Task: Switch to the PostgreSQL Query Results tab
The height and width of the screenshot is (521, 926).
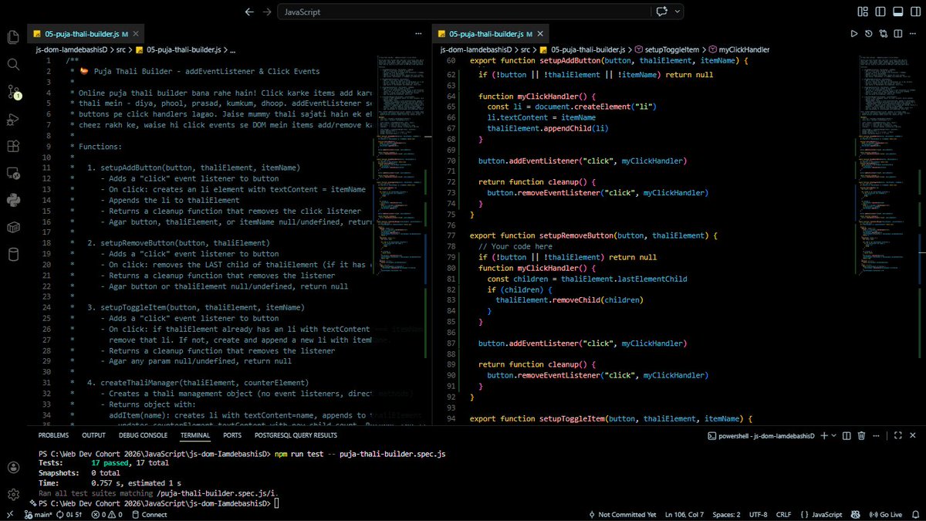Action: click(x=295, y=435)
